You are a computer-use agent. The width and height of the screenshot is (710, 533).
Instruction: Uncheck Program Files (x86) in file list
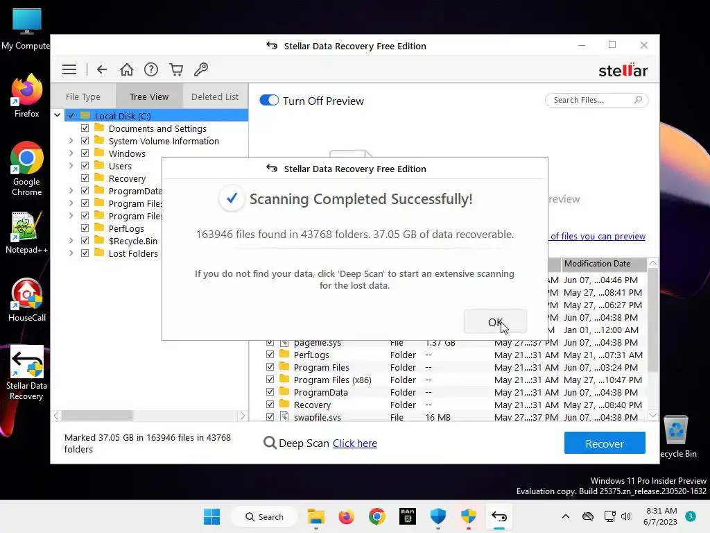[270, 380]
